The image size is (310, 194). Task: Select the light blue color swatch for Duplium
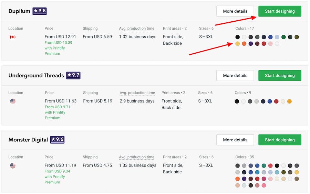tap(277, 37)
